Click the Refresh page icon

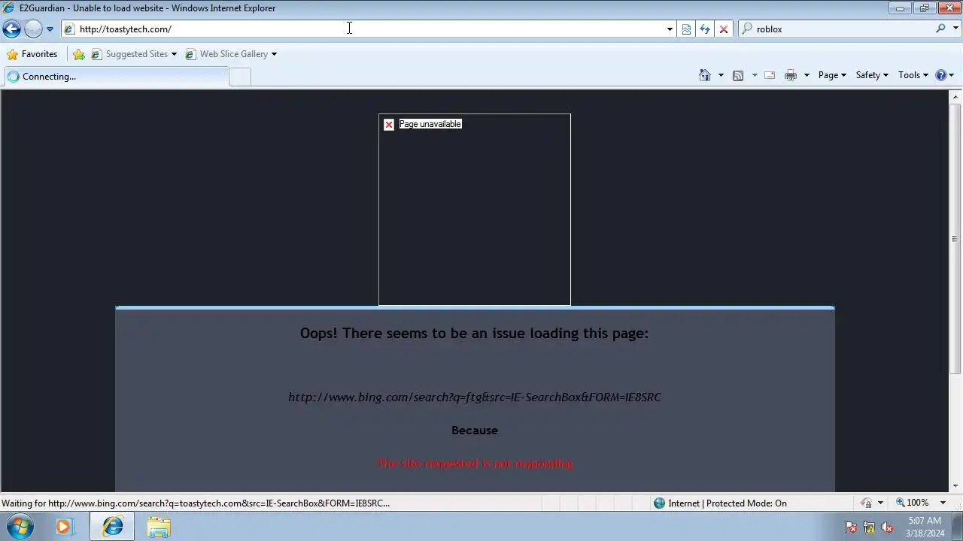pyautogui.click(x=705, y=29)
